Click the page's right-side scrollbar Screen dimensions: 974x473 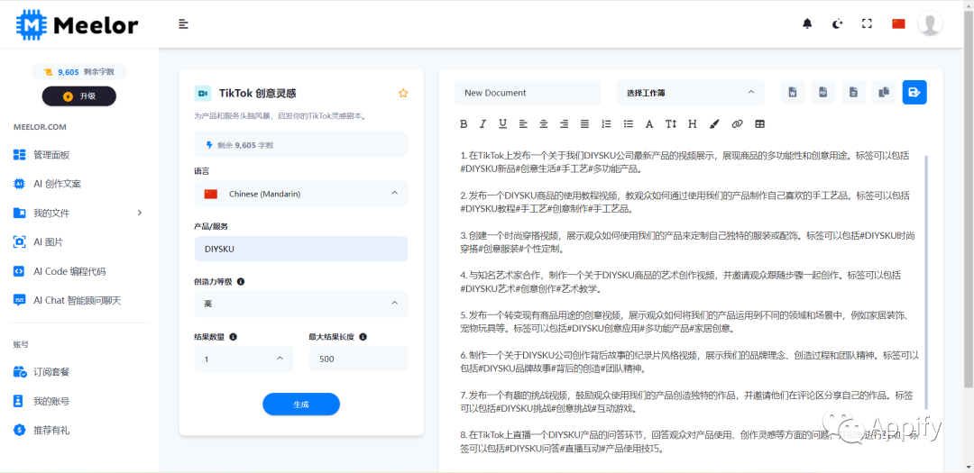(969, 198)
